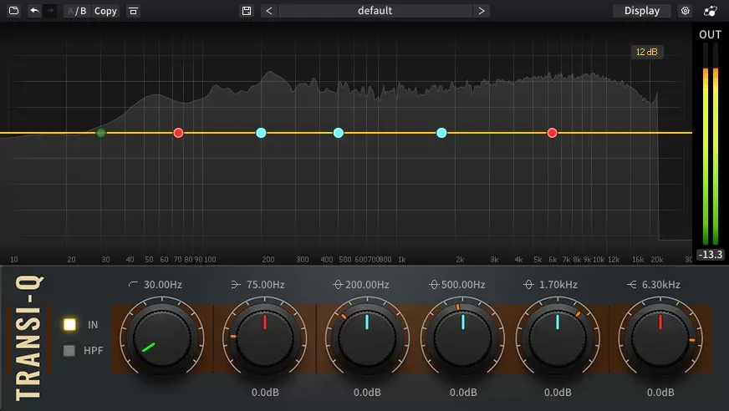Image resolution: width=729 pixels, height=411 pixels.
Task: Switch A/B comparison state
Action: coord(77,11)
